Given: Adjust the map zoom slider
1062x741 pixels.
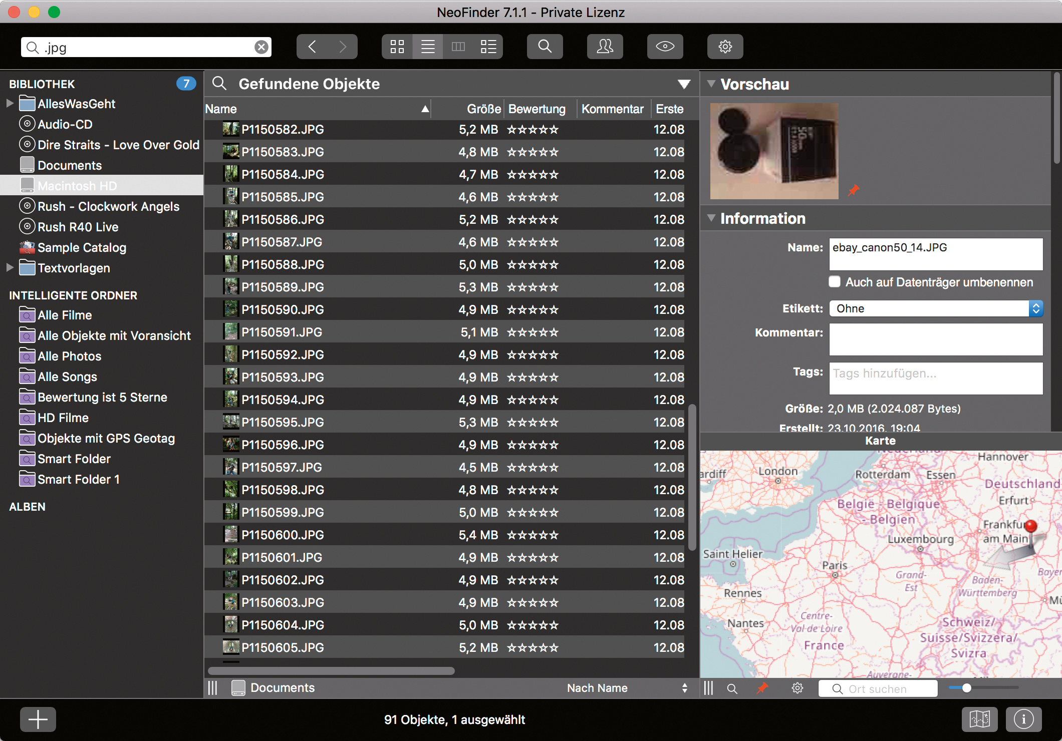Looking at the screenshot, I should click(x=967, y=688).
